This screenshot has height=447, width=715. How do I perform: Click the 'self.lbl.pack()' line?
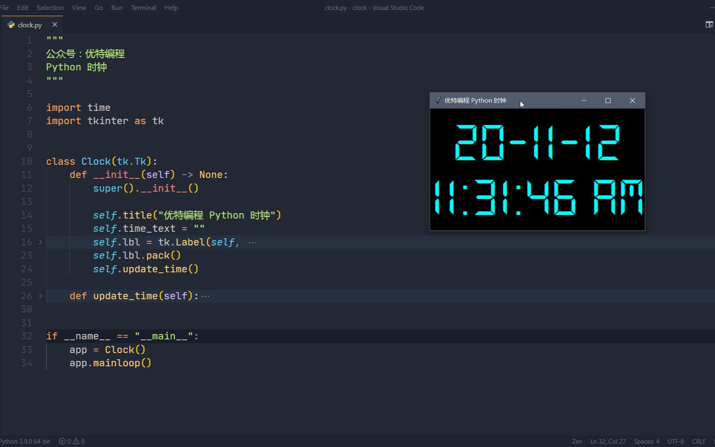click(137, 255)
